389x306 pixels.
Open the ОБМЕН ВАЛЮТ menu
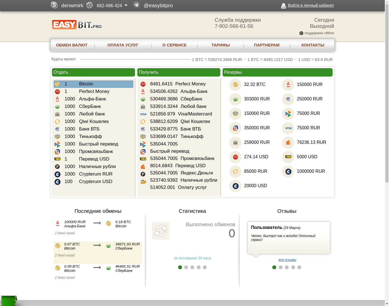(72, 45)
